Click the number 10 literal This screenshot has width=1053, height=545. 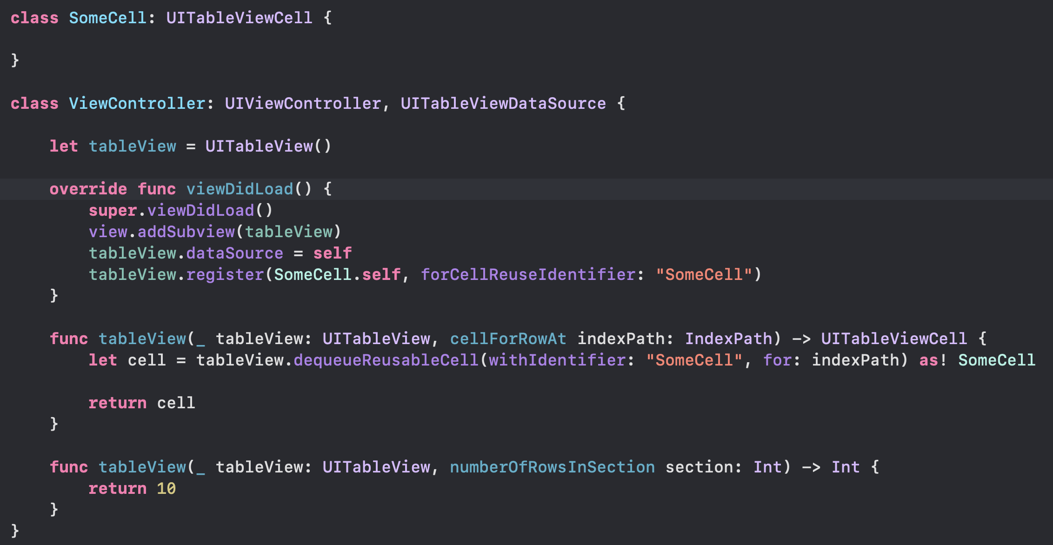166,489
